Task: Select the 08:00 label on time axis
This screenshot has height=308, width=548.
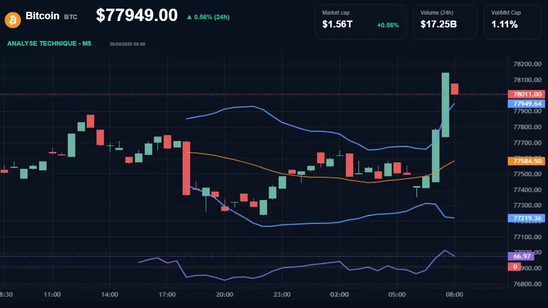Action: coord(454,295)
